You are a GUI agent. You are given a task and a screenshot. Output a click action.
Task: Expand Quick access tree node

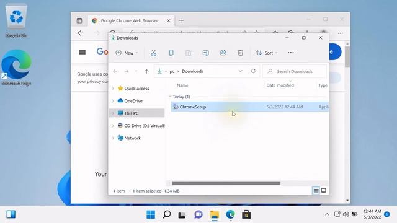(113, 89)
